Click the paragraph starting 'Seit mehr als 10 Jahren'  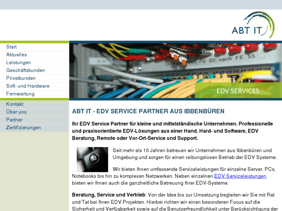[195, 154]
